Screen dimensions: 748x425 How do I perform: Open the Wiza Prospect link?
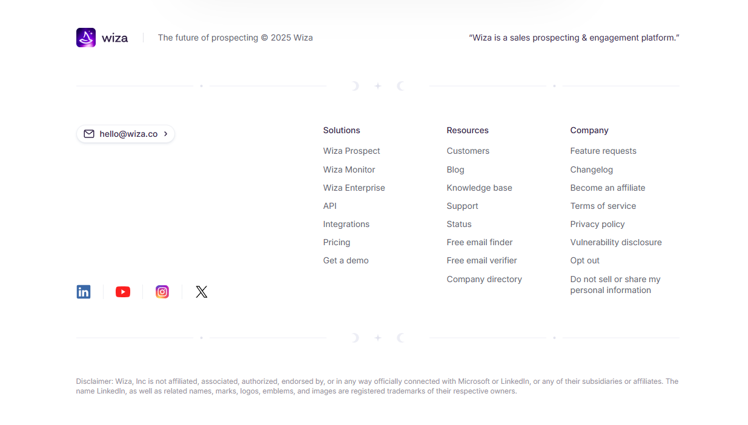pyautogui.click(x=351, y=151)
